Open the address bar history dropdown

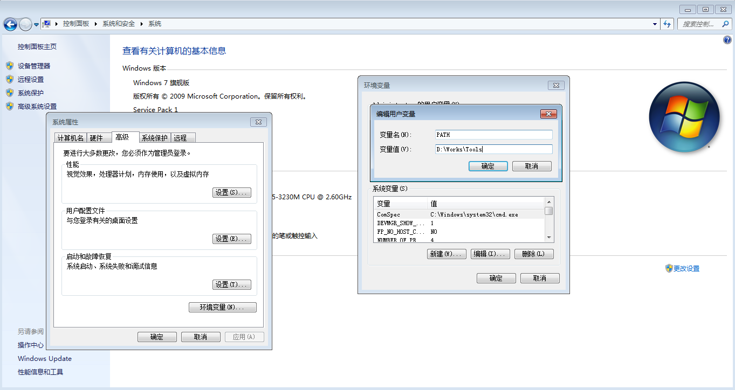point(655,24)
